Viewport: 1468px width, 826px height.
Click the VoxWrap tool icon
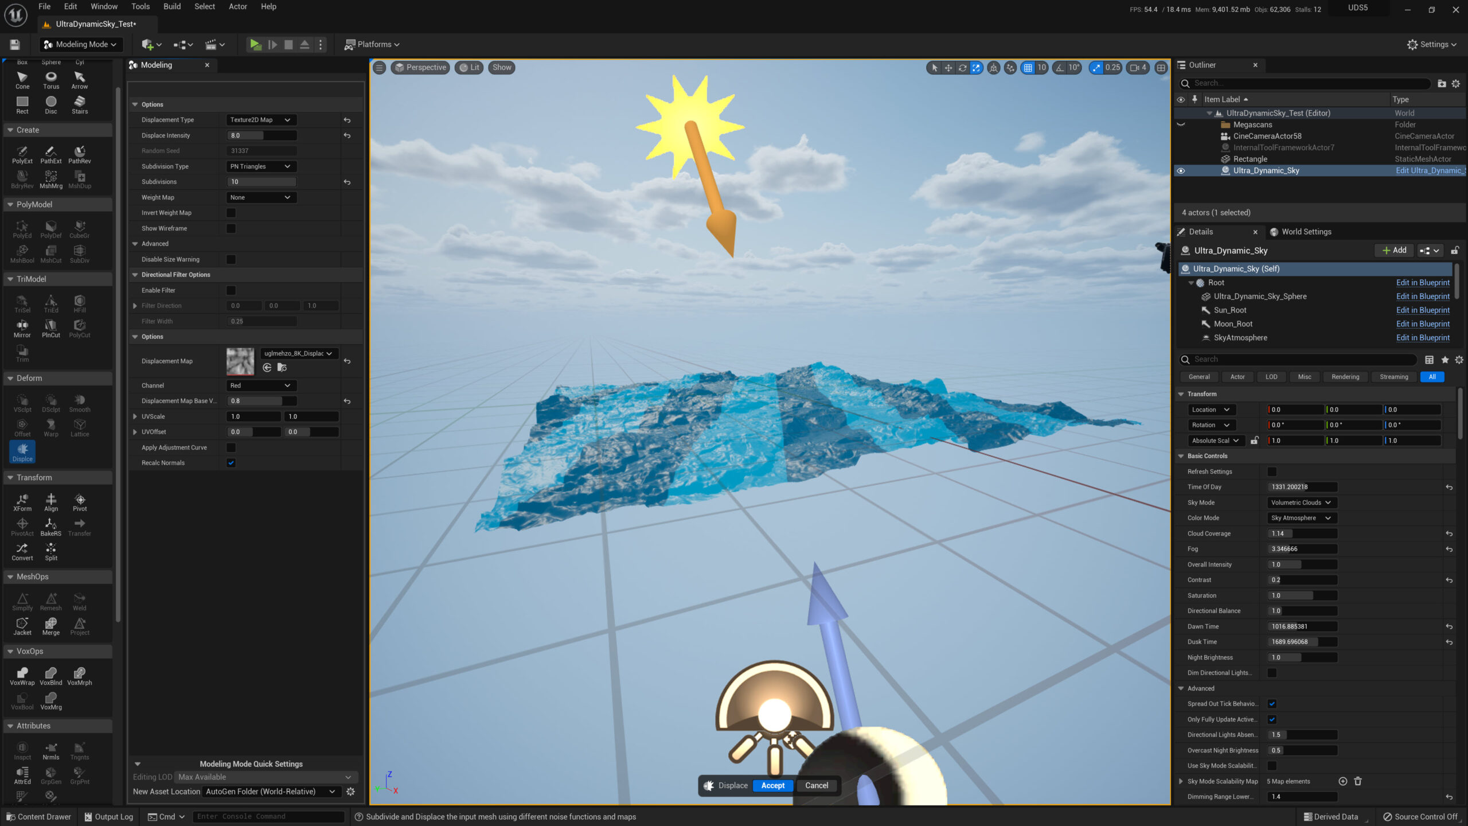click(x=22, y=676)
